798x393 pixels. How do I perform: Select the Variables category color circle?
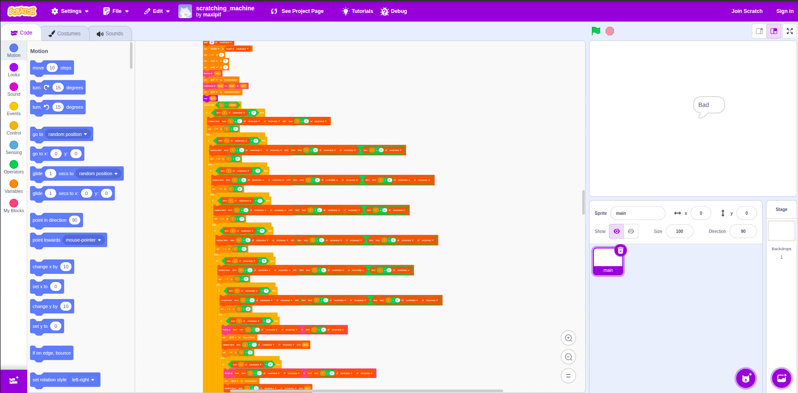[14, 184]
